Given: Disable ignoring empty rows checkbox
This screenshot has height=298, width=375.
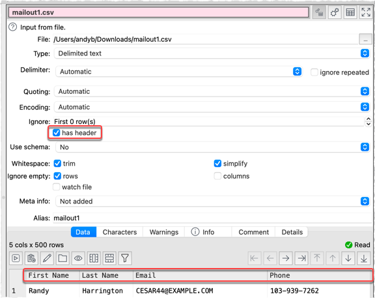Looking at the screenshot, I should [x=57, y=176].
